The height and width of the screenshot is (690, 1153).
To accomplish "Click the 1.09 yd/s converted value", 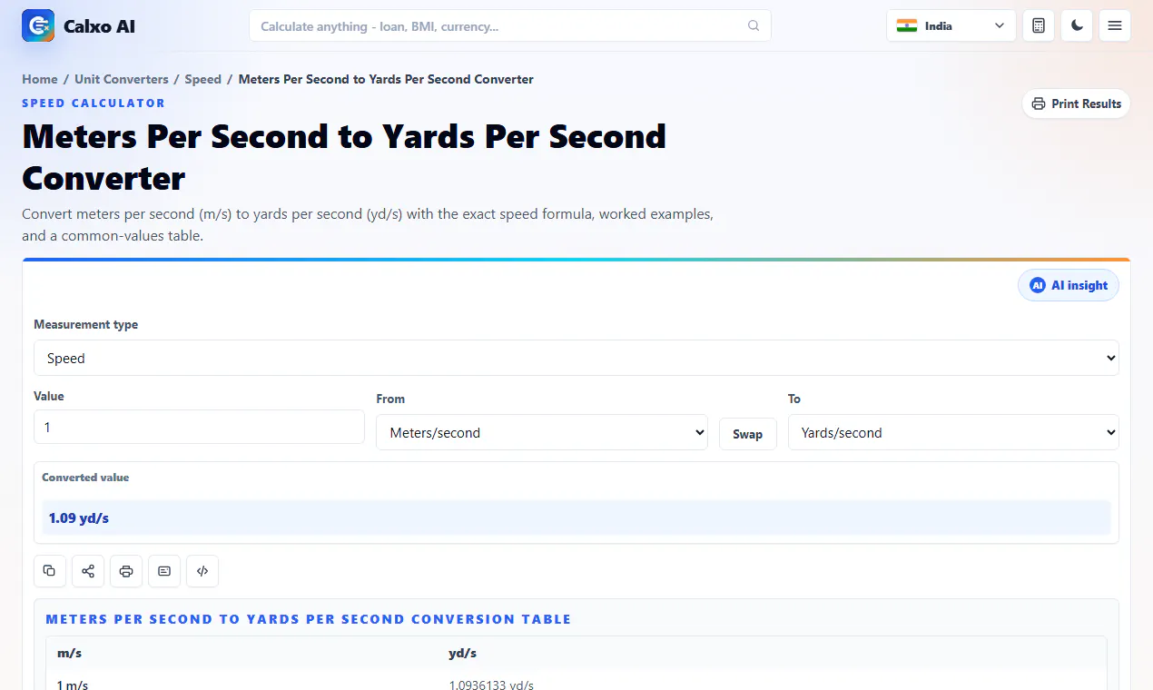I will point(79,518).
